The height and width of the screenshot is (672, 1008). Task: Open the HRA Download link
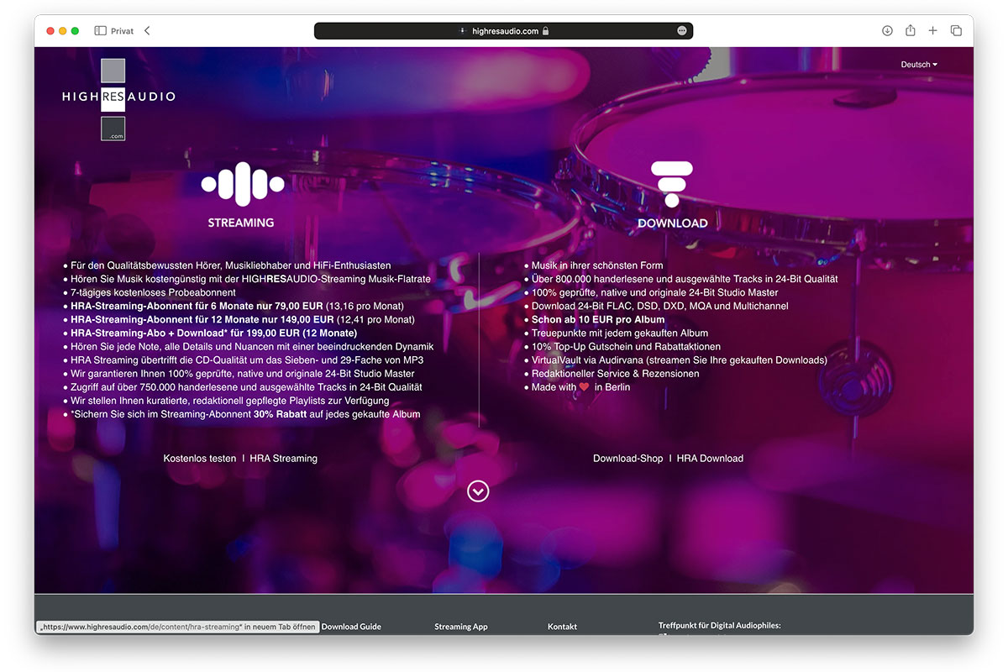click(x=710, y=459)
